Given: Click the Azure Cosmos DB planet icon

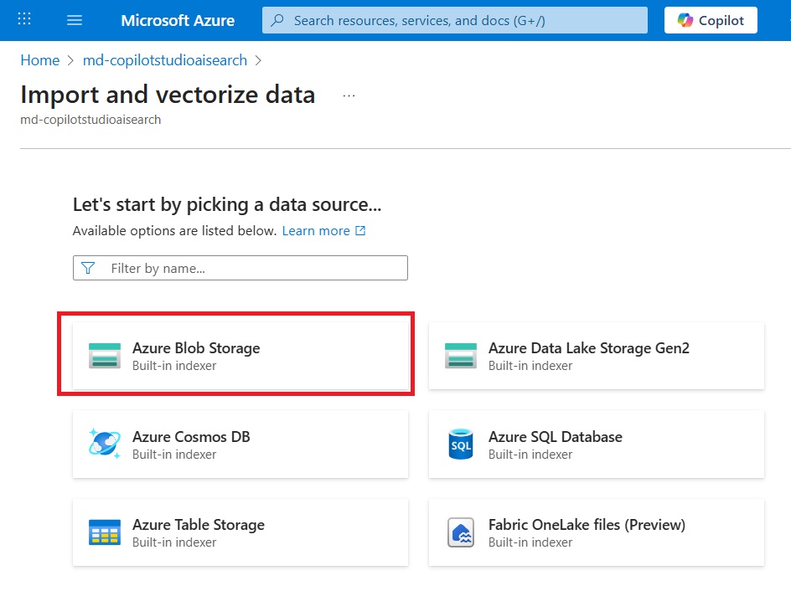Looking at the screenshot, I should (105, 444).
